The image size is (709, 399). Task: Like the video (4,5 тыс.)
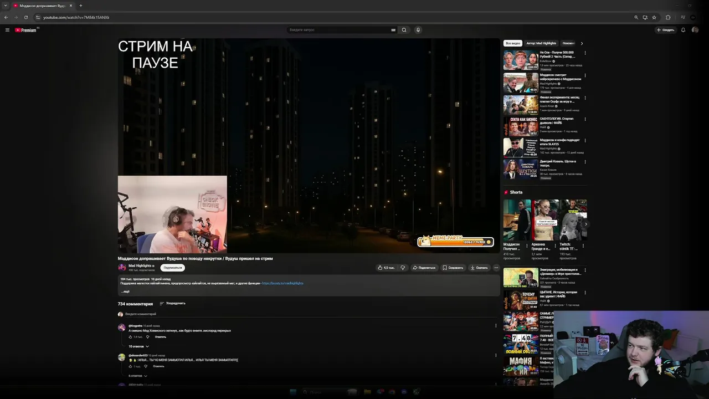coord(386,268)
